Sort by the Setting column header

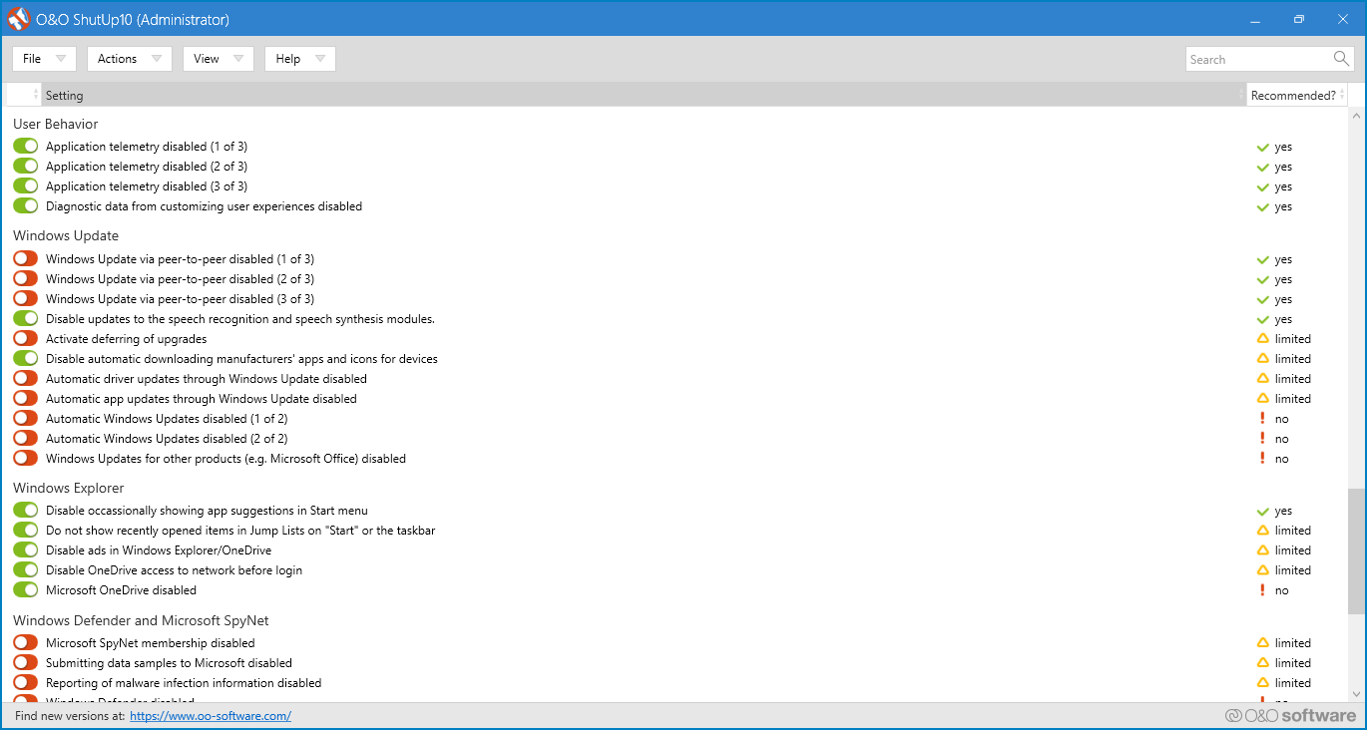[x=644, y=96]
